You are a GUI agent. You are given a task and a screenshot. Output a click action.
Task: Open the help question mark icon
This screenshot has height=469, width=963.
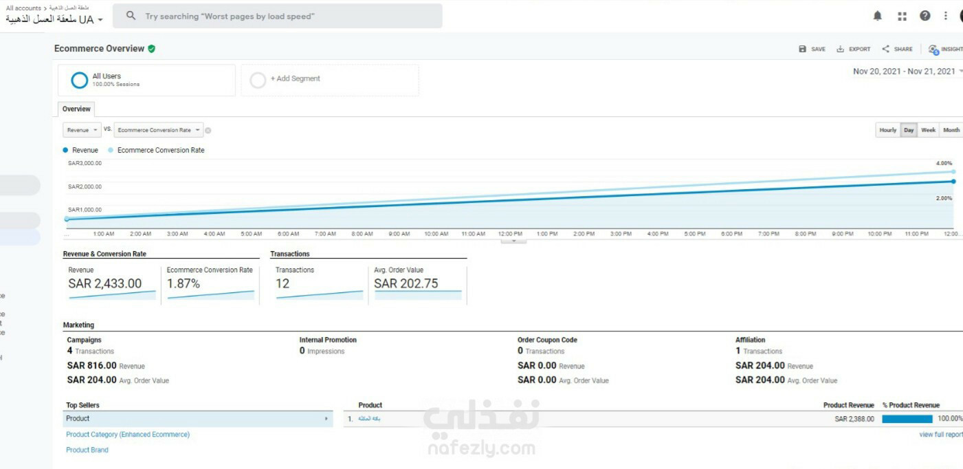(x=925, y=16)
